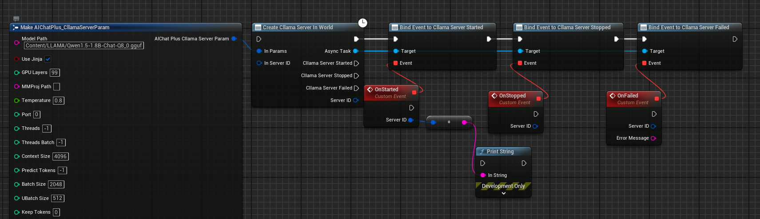Click Server ID pin on OnStarted event

pyautogui.click(x=411, y=120)
